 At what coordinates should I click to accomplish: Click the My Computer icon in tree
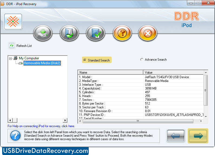15,58
